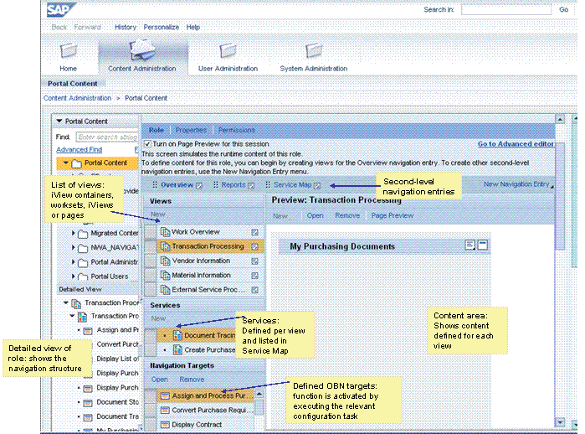The width and height of the screenshot is (585, 434).
Task: Open the Home folder icon
Action: 69,51
